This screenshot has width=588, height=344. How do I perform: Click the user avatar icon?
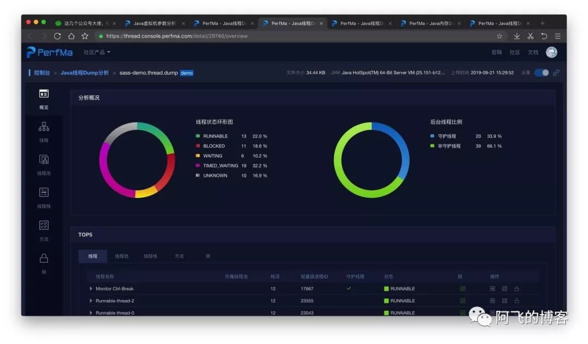pos(552,52)
